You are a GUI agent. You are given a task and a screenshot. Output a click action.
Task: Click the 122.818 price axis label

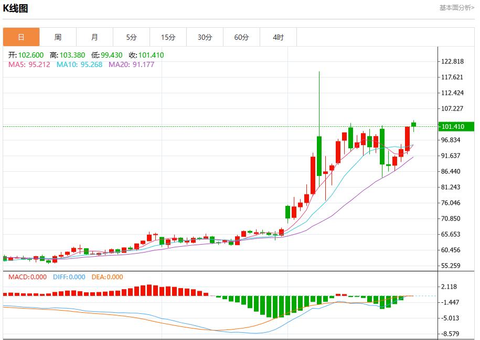point(452,61)
